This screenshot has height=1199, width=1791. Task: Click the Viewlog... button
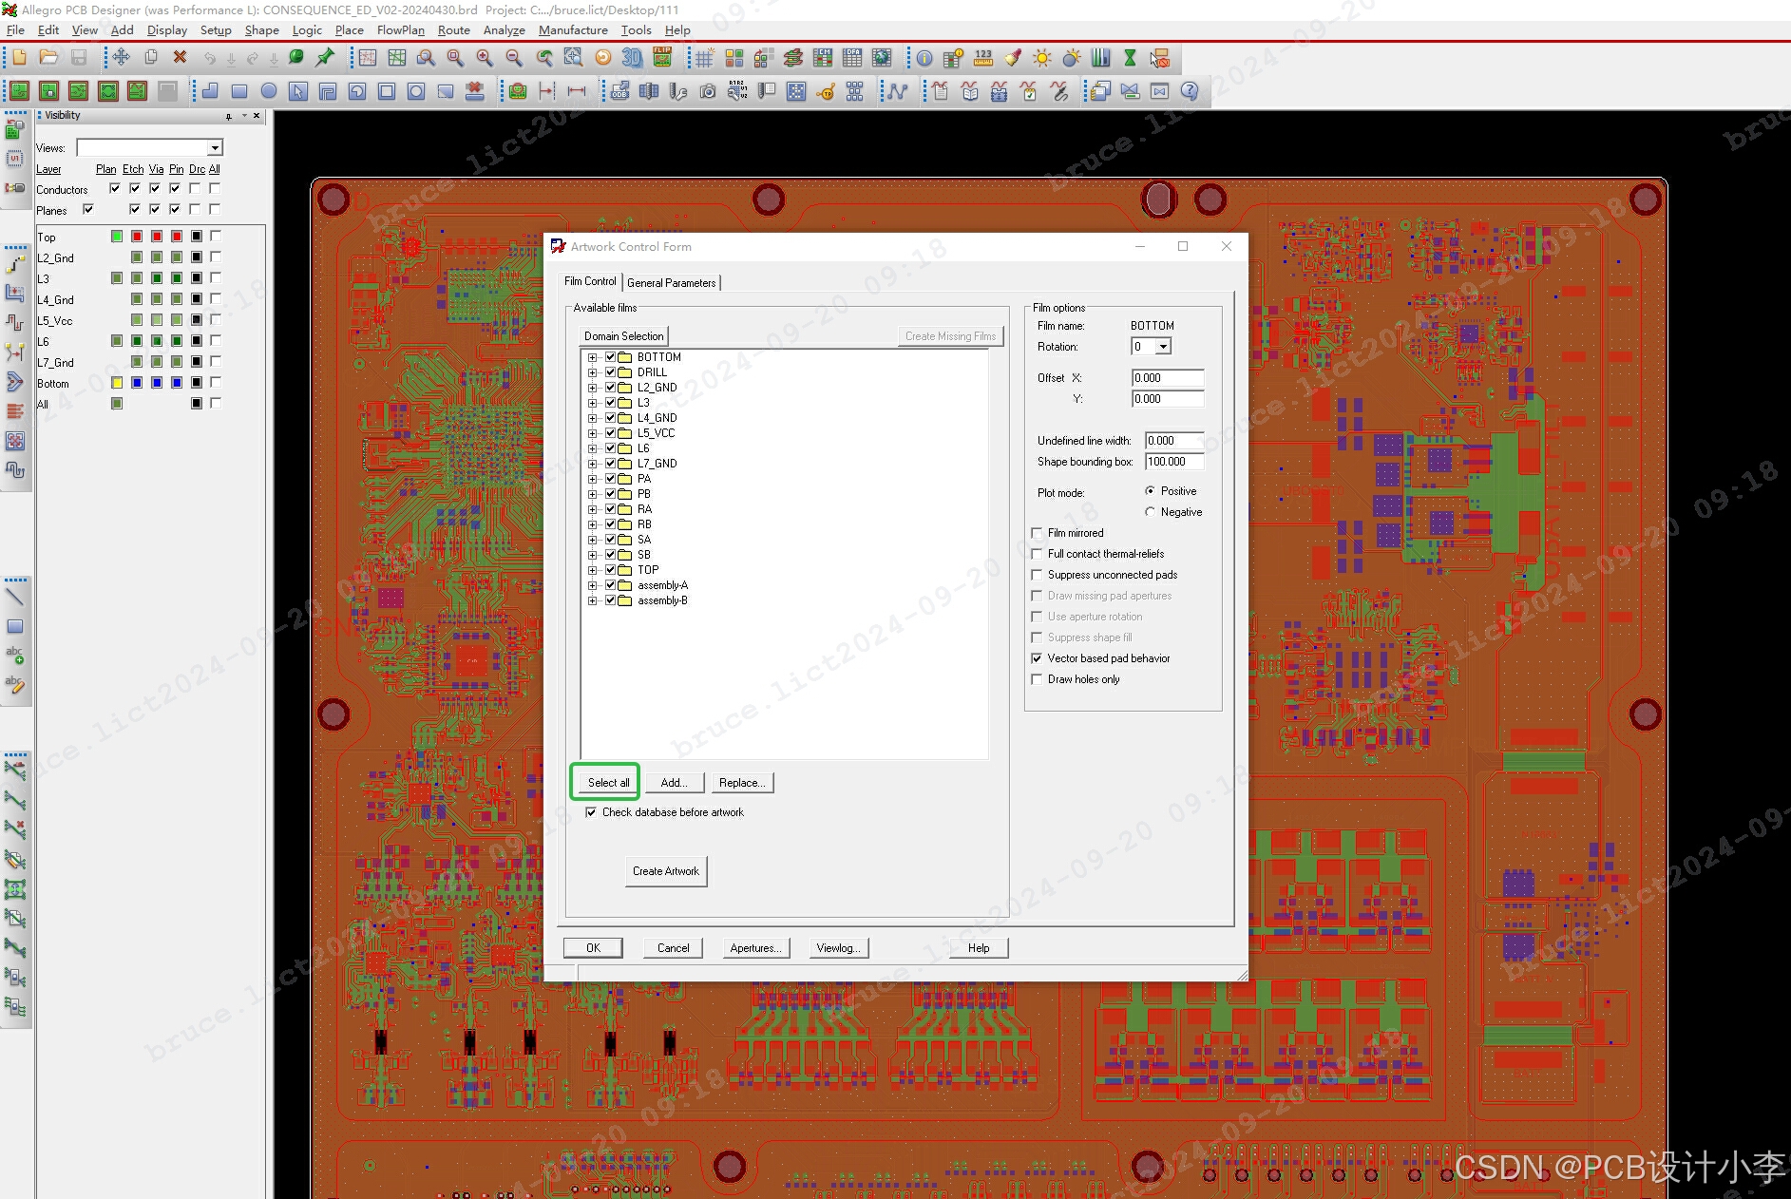coord(838,948)
